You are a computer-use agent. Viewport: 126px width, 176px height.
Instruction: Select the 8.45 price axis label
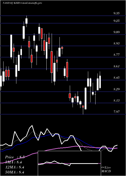pos(116,78)
